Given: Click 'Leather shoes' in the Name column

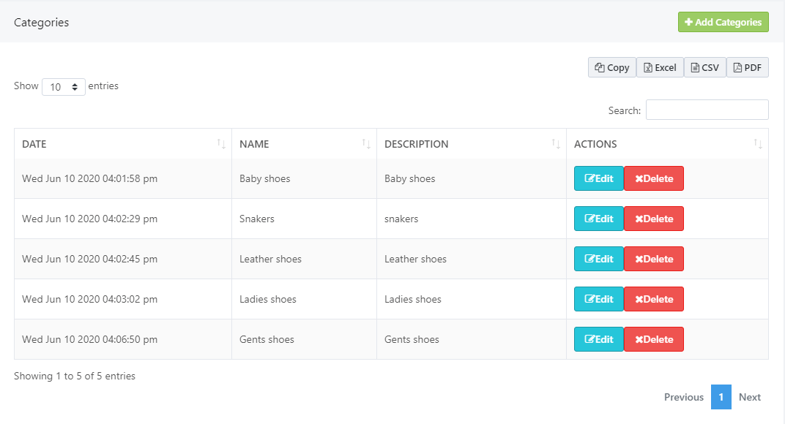Looking at the screenshot, I should coord(270,259).
